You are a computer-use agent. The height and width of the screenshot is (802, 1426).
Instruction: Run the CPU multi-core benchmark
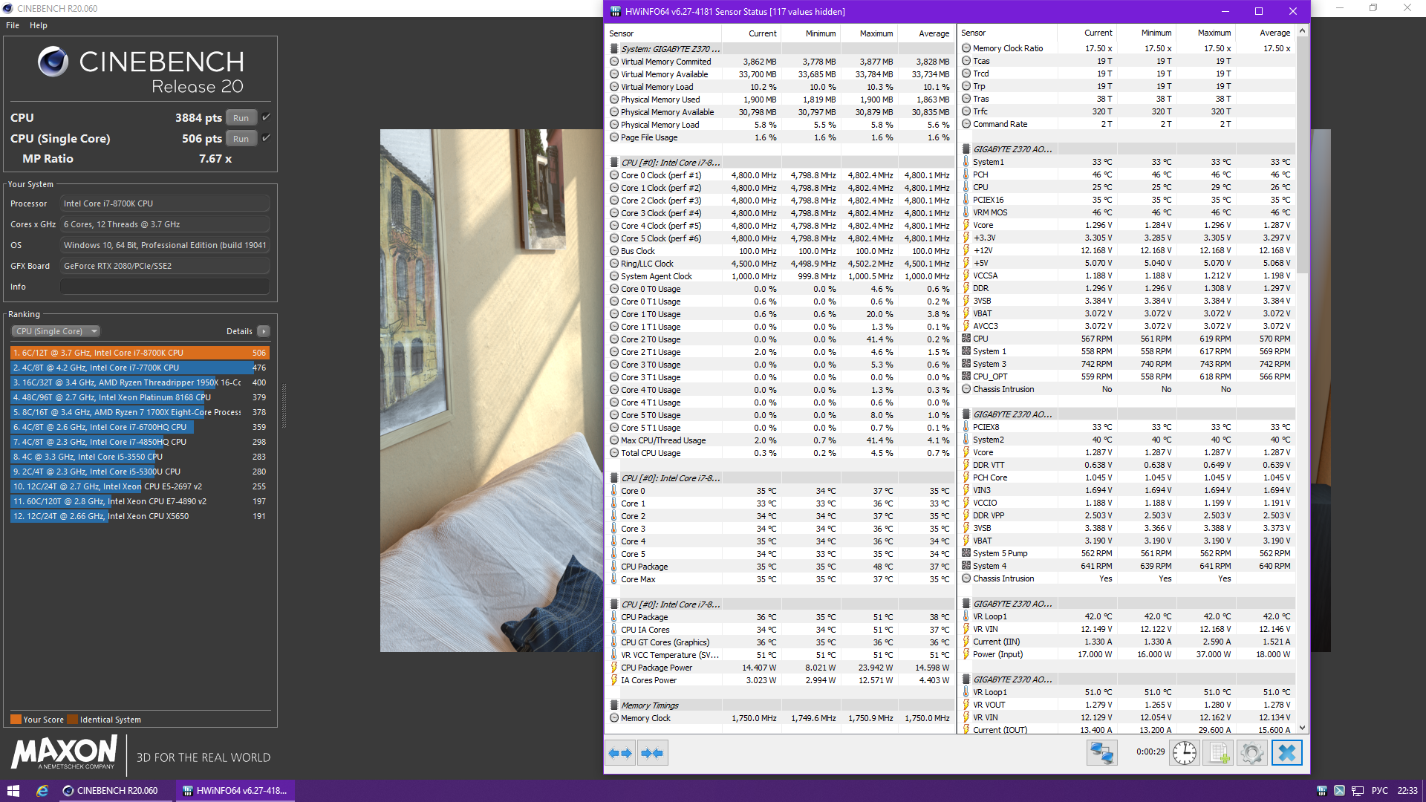[241, 118]
